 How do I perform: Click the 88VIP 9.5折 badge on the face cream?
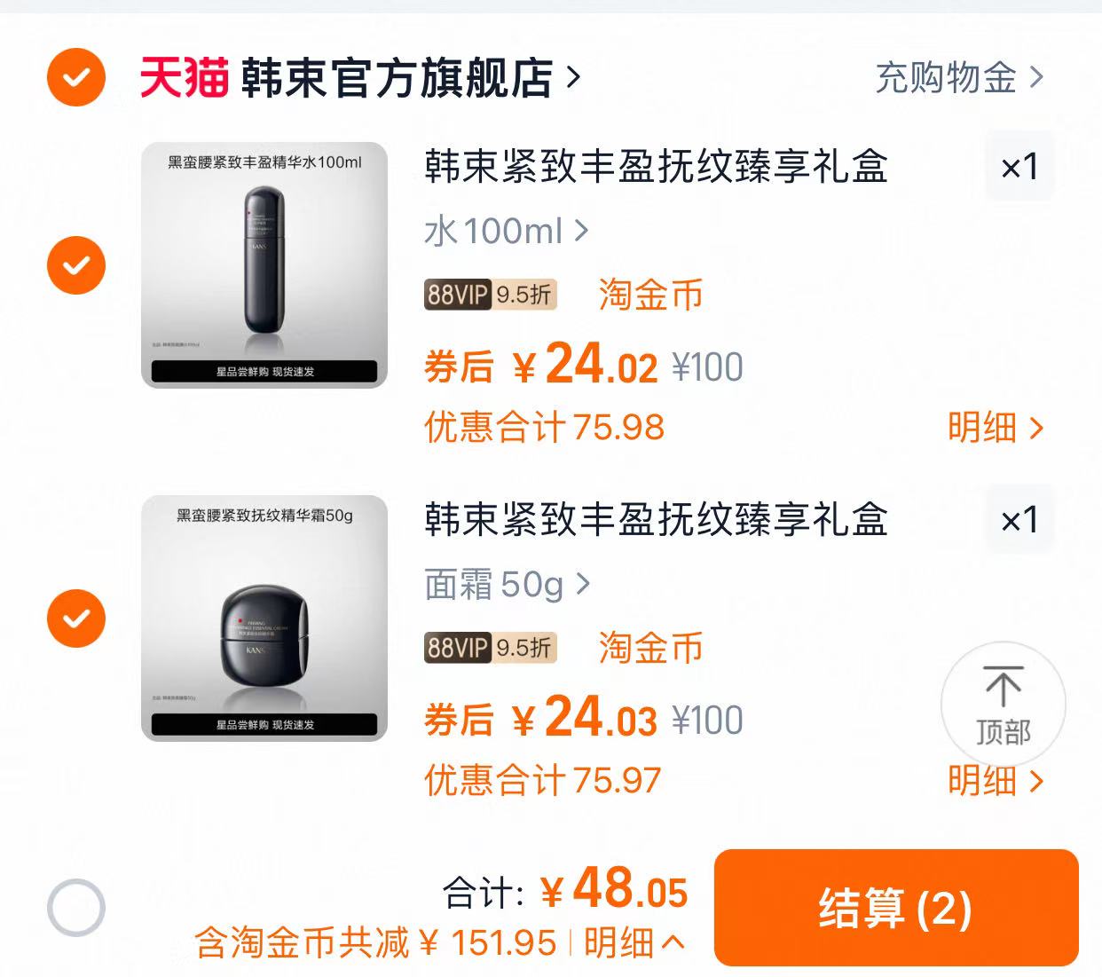(x=490, y=649)
